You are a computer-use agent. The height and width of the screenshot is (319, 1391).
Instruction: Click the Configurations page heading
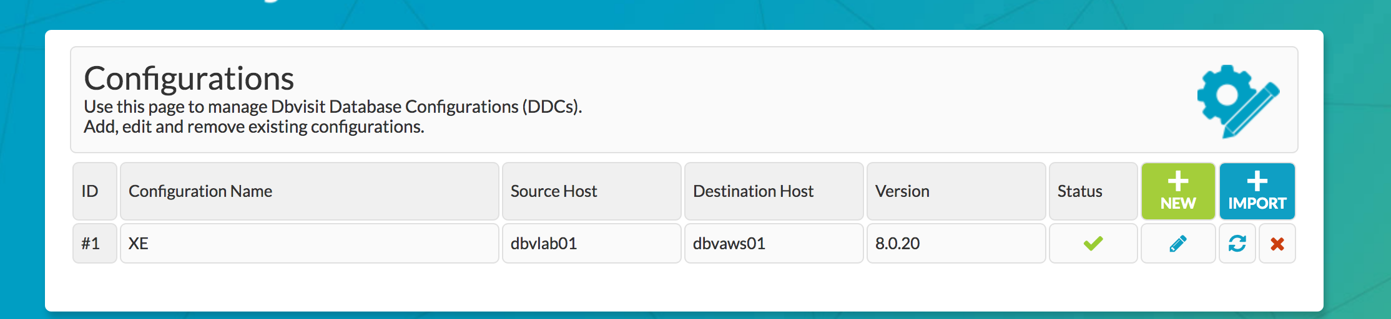189,79
